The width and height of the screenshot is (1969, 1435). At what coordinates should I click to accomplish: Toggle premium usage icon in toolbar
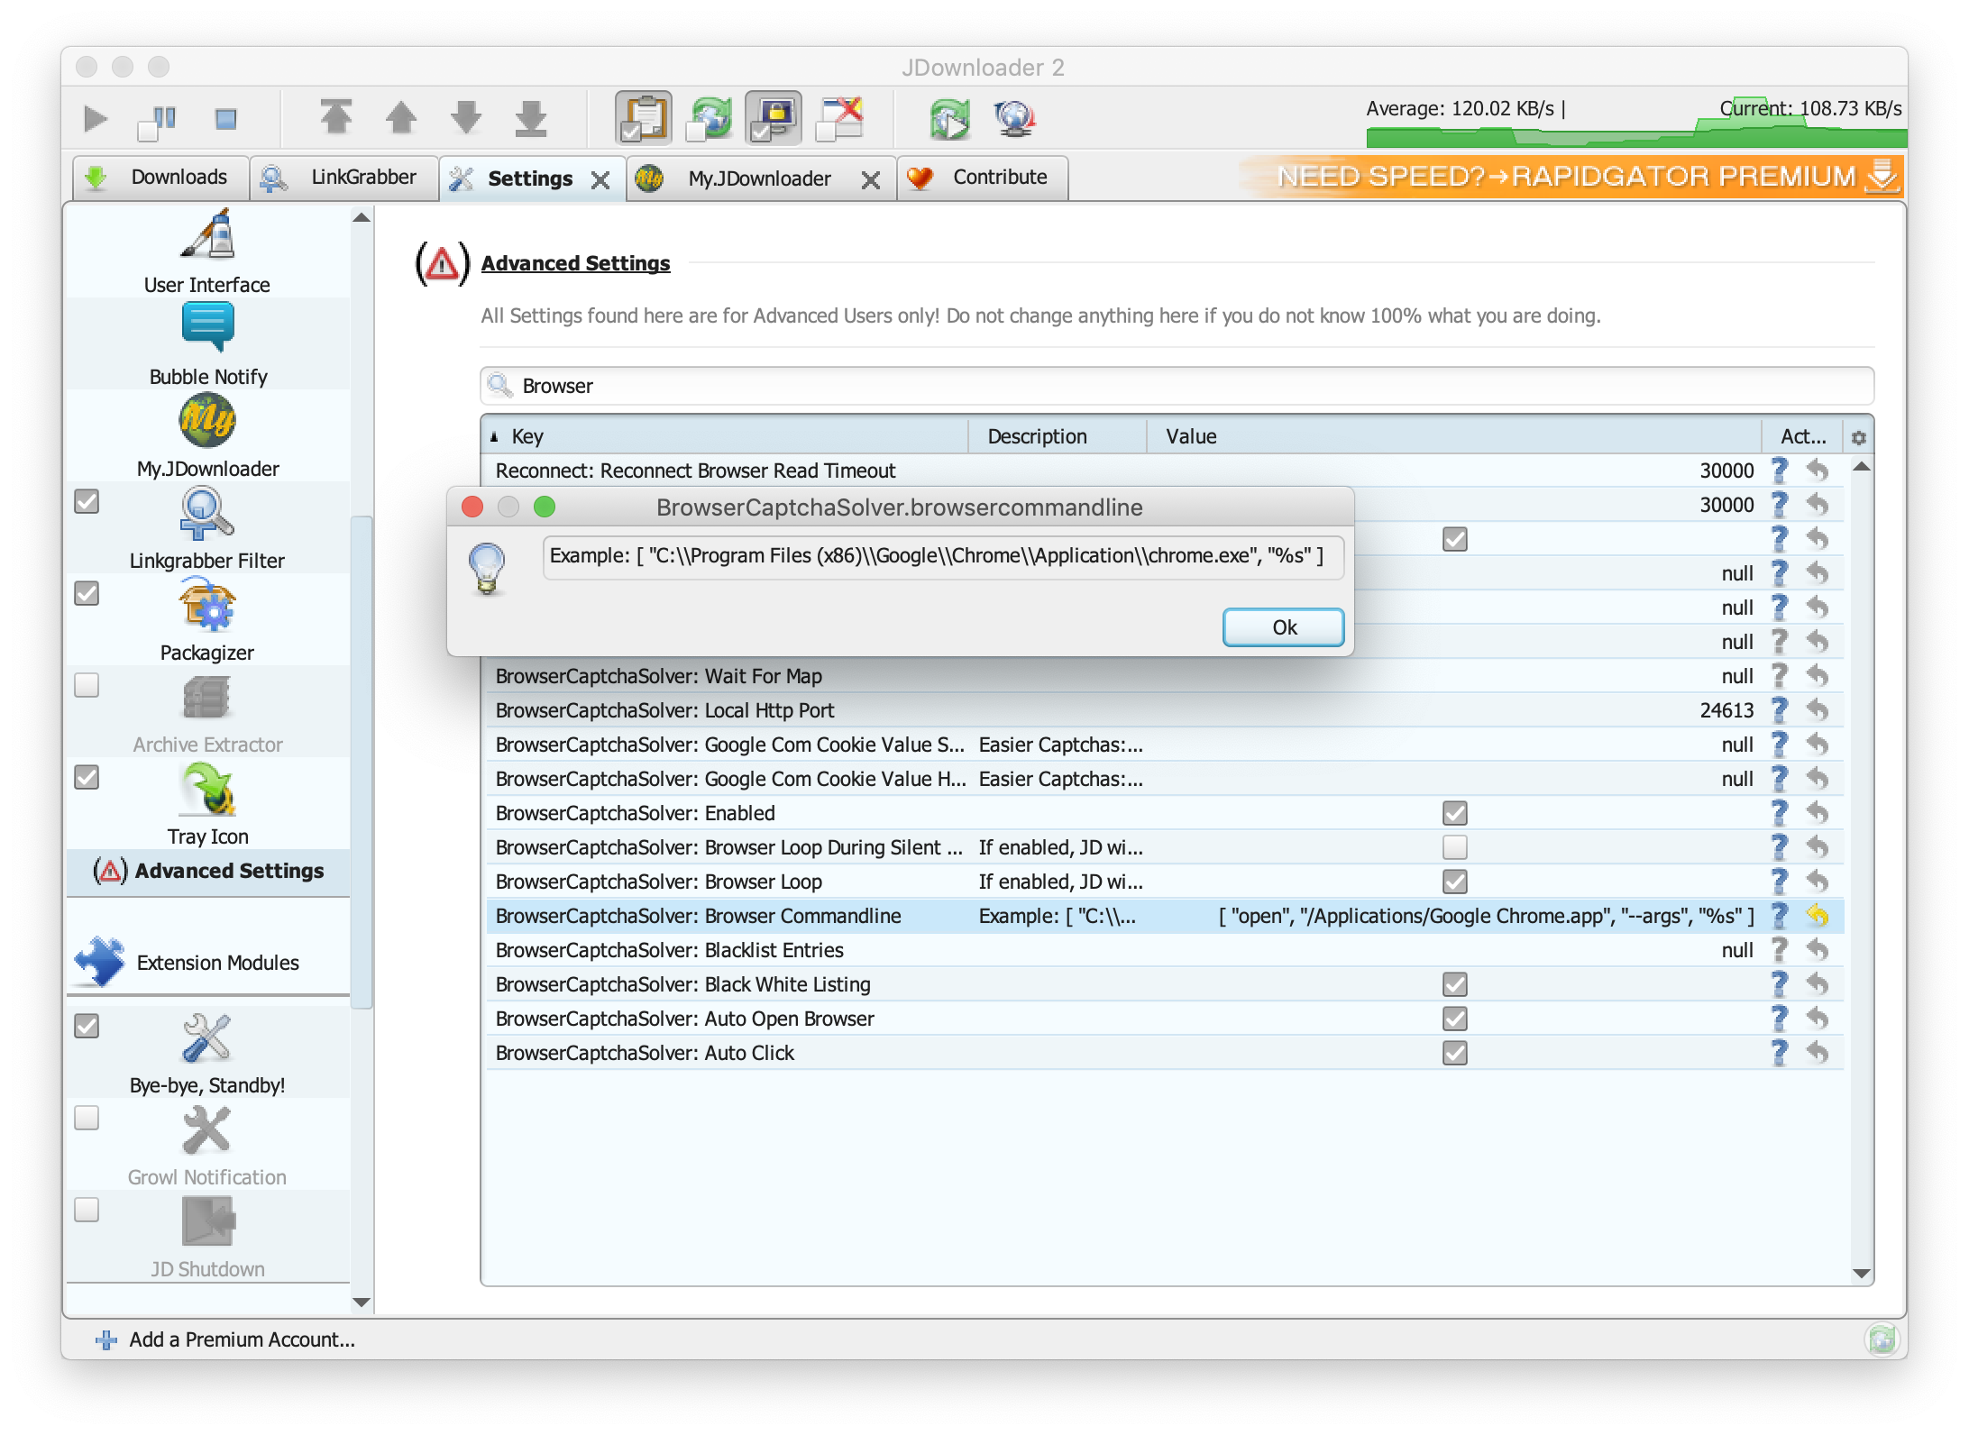click(774, 118)
